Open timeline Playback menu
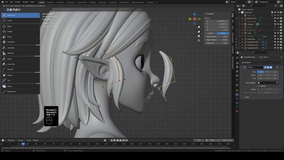 [12, 140]
